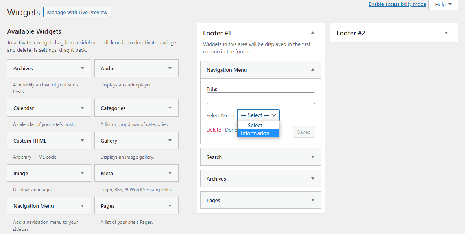This screenshot has width=465, height=234.
Task: Collapse the Navigation Menu widget in Footer #1
Action: click(x=313, y=69)
